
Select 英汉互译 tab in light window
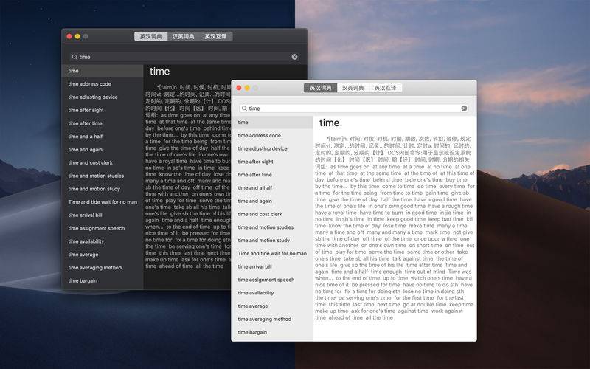(385, 88)
